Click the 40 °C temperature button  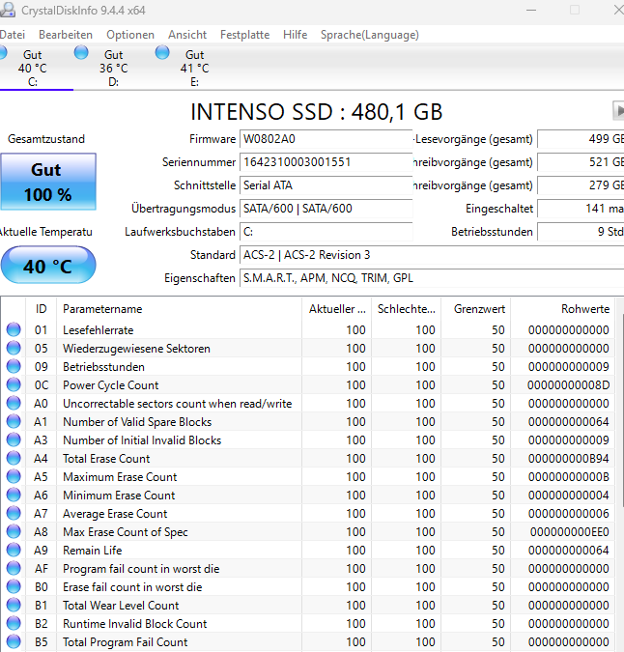[x=48, y=266]
